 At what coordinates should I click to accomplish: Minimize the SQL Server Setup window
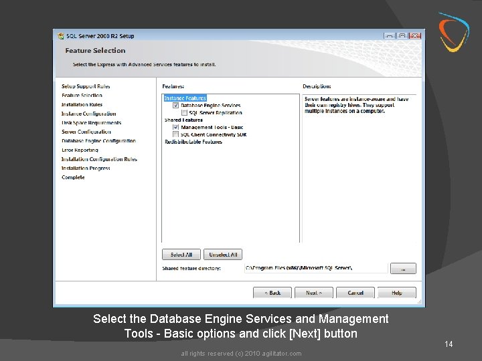point(390,35)
